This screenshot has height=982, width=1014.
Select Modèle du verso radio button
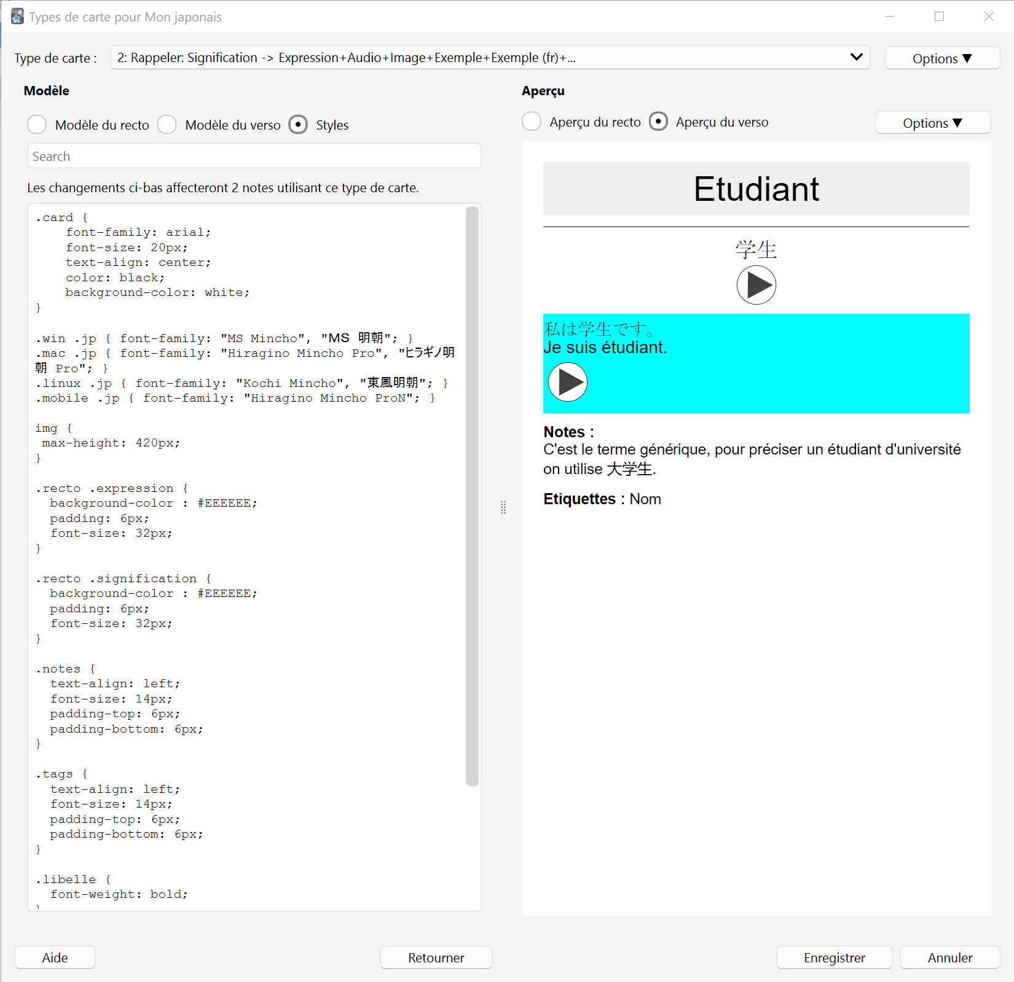pyautogui.click(x=167, y=125)
